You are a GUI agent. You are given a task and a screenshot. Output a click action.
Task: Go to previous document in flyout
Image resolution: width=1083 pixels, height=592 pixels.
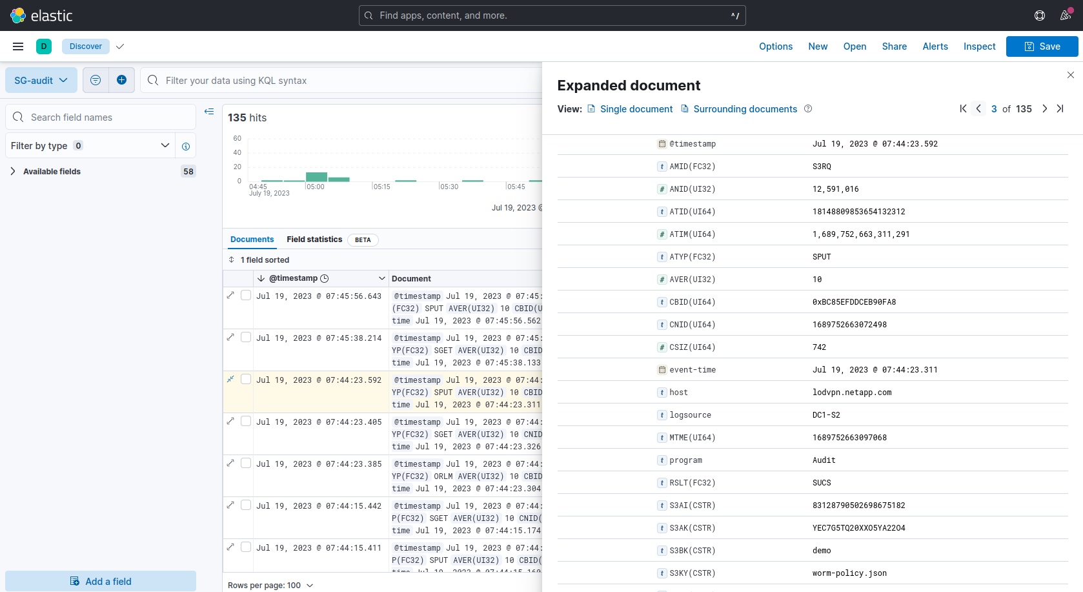click(978, 109)
